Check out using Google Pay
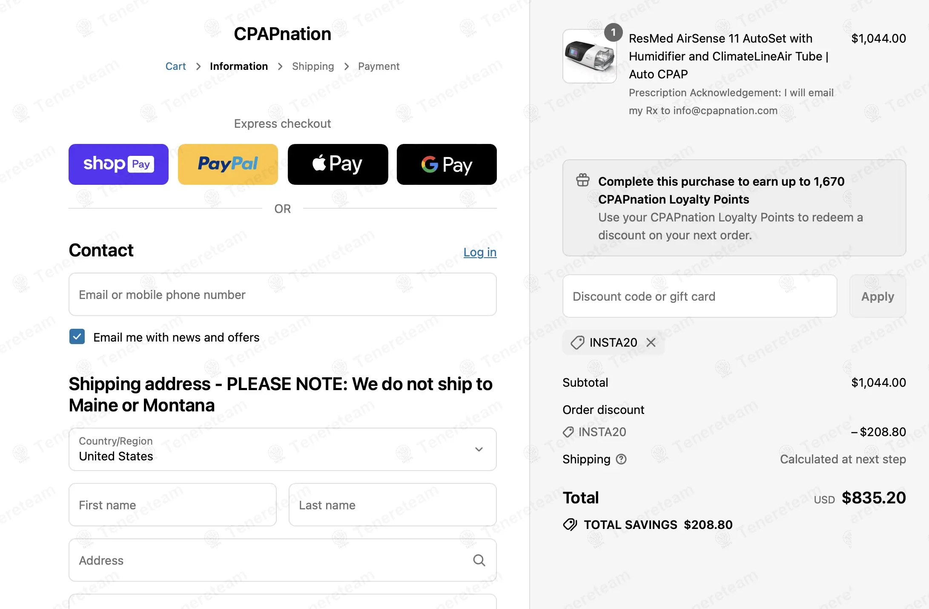 (x=447, y=164)
